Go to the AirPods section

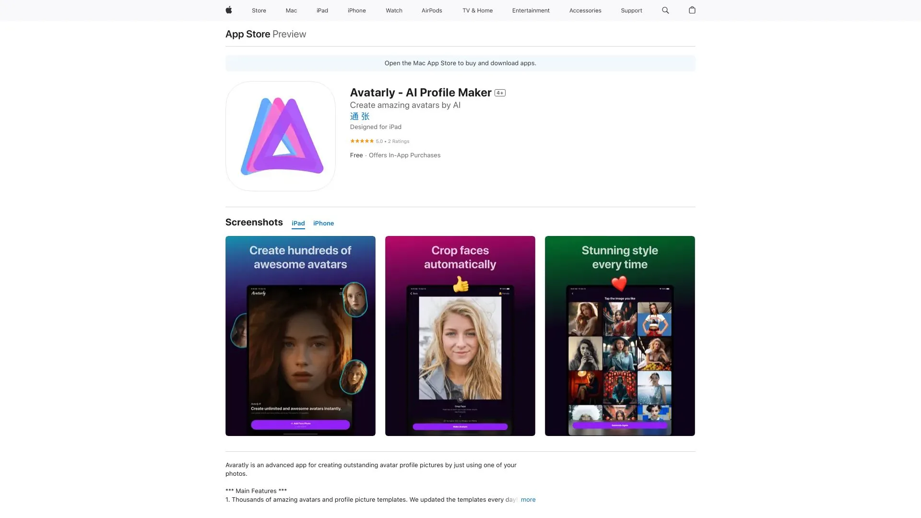(432, 11)
